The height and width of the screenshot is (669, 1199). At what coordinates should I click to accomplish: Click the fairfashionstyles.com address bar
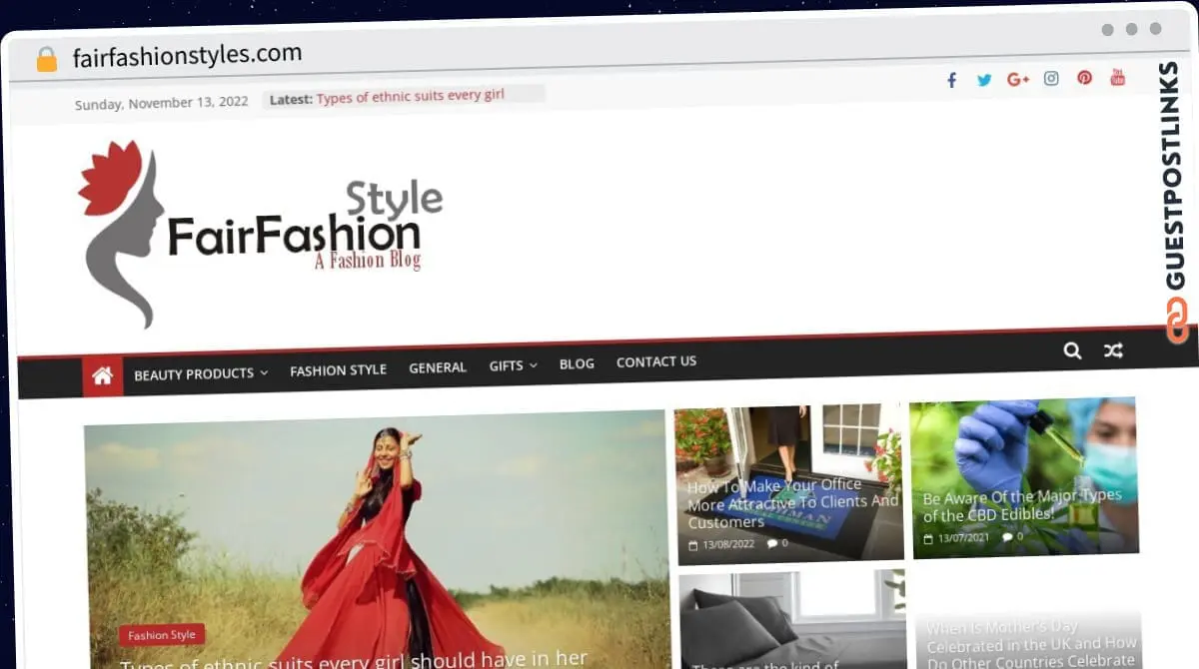pos(187,56)
